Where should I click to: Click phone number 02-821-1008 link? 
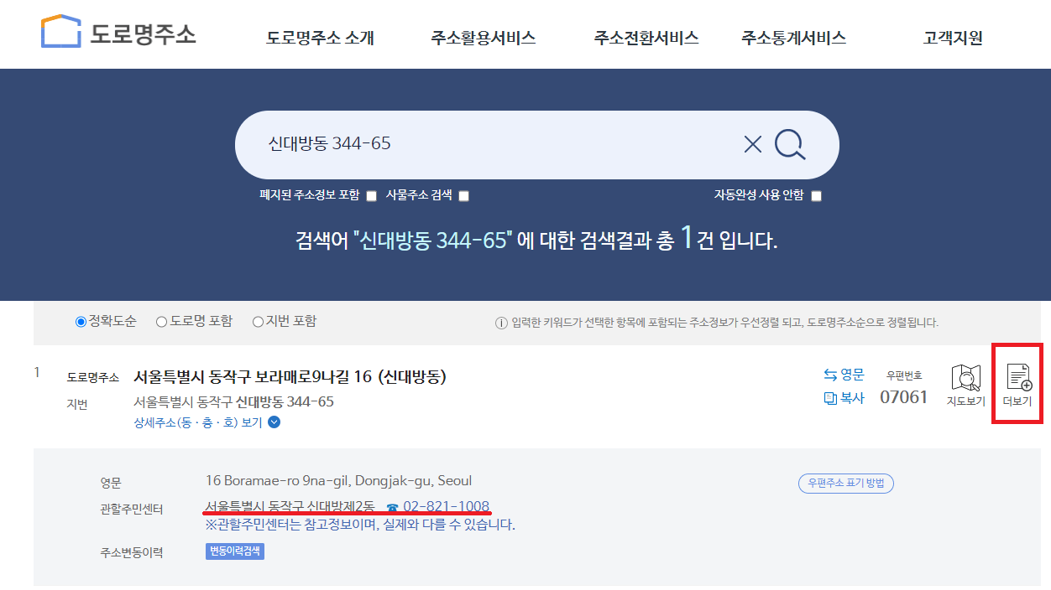pyautogui.click(x=446, y=506)
